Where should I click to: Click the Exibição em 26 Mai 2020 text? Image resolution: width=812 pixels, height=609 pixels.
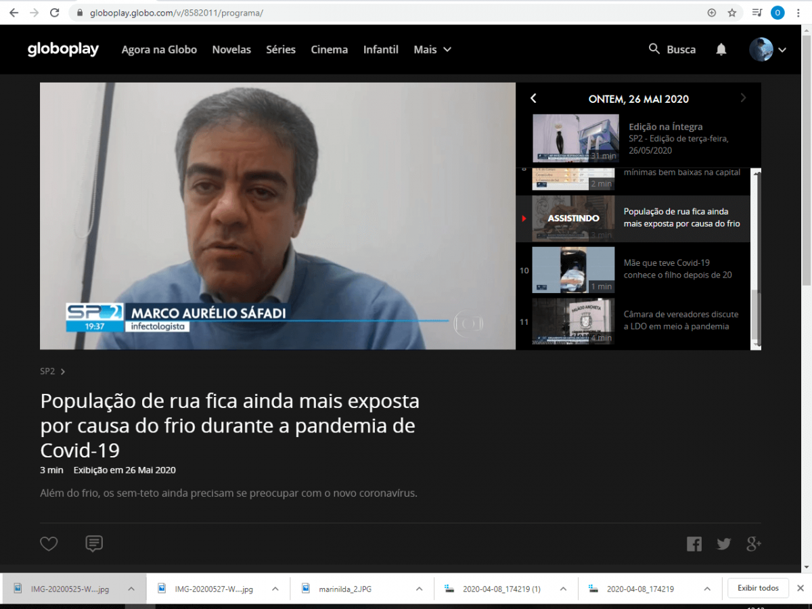[125, 470]
